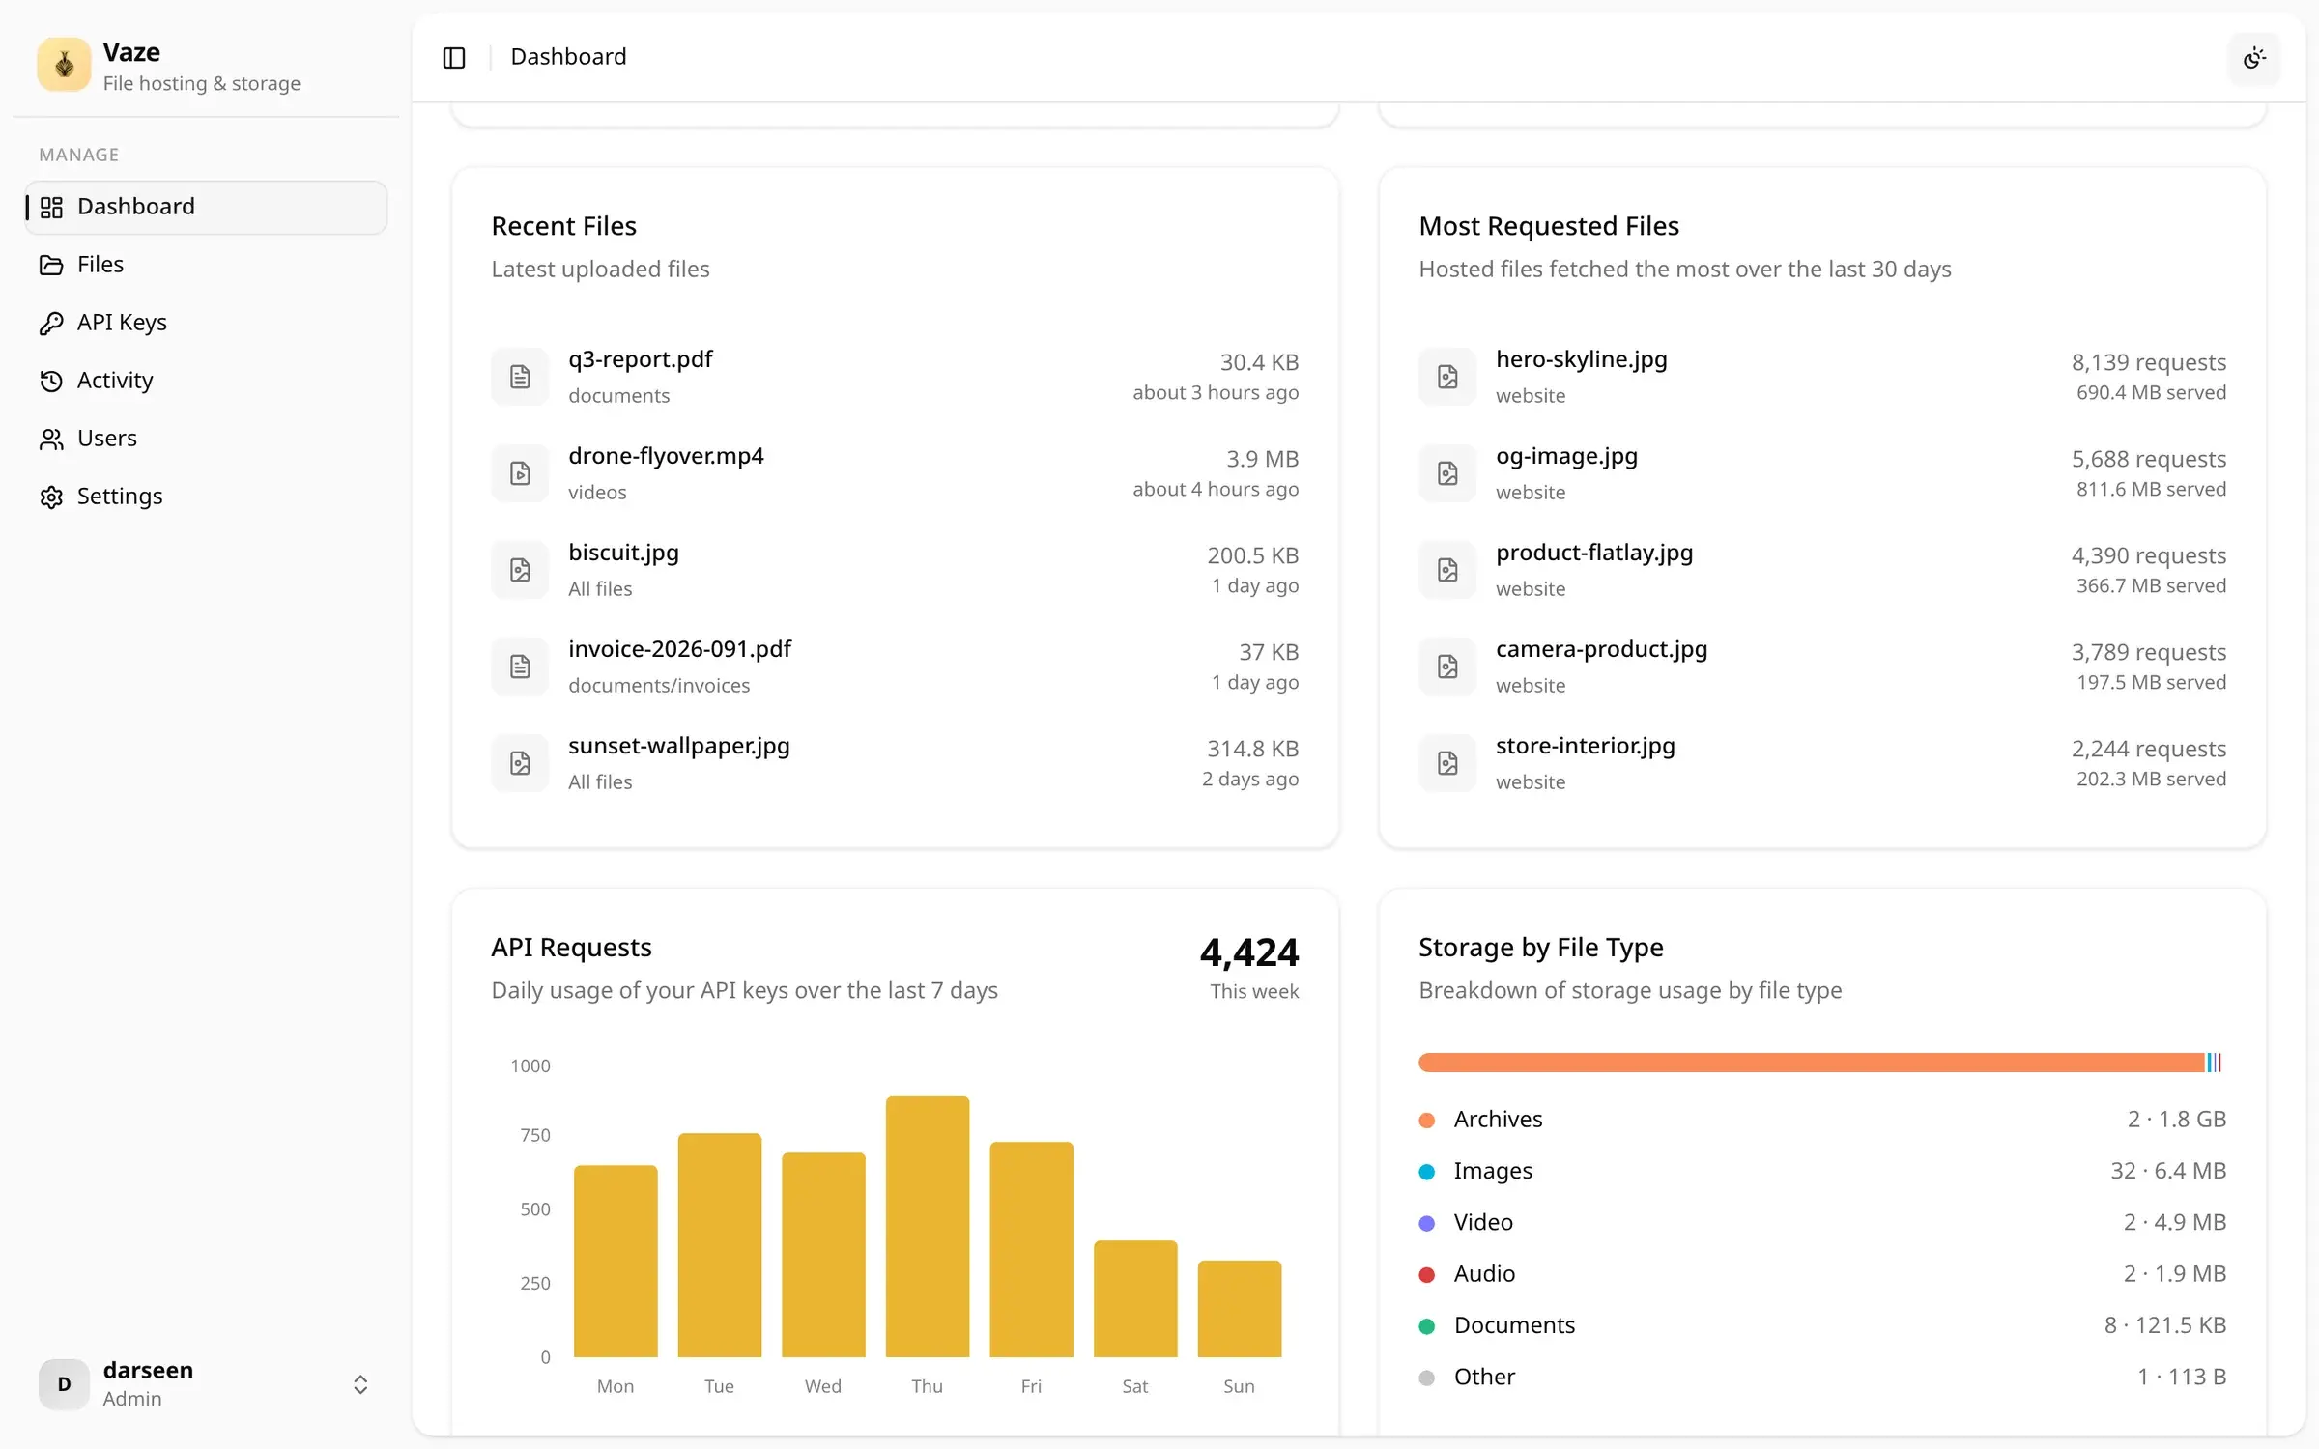Click the image icon for camera-product.jpg
Viewport: 2319px width, 1449px height.
click(x=1447, y=667)
